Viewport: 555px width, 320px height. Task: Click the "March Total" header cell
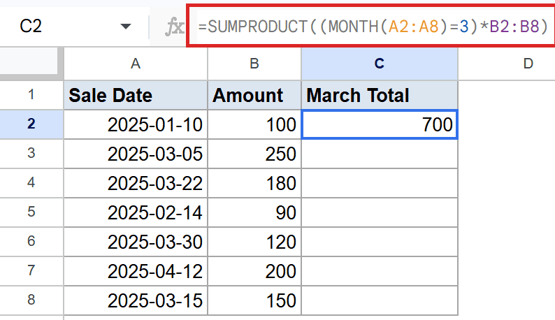380,95
